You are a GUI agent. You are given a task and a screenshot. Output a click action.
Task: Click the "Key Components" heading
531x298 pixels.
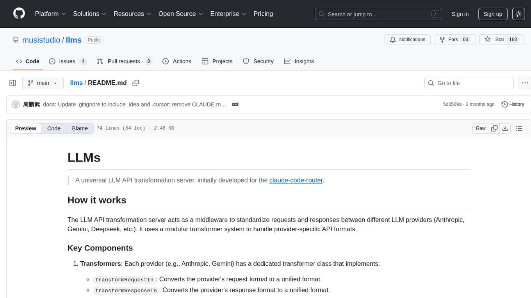tap(100, 248)
